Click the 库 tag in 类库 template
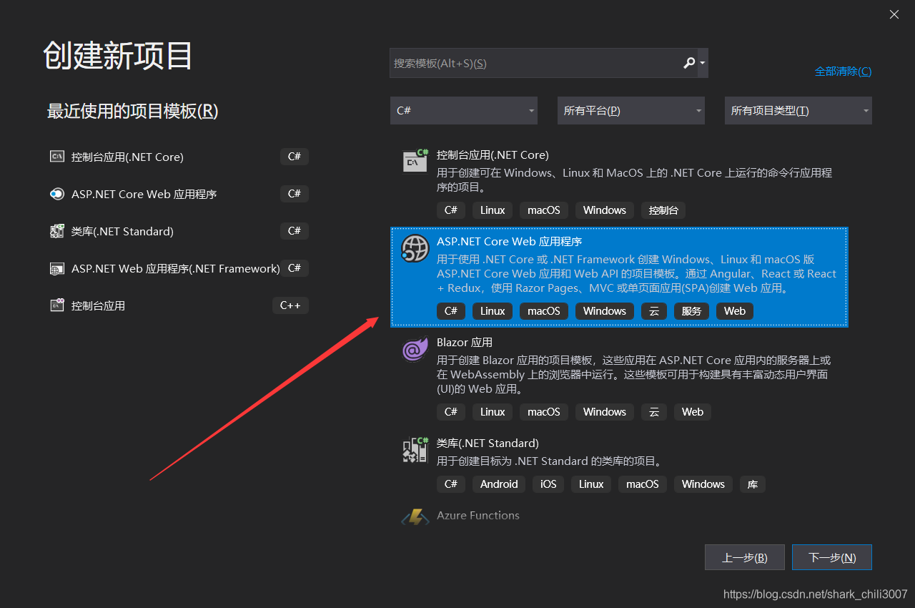 click(752, 484)
